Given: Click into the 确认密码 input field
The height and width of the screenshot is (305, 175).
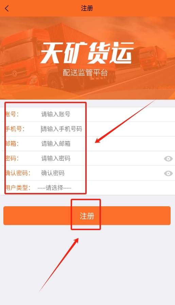Looking at the screenshot, I should click(x=101, y=173).
